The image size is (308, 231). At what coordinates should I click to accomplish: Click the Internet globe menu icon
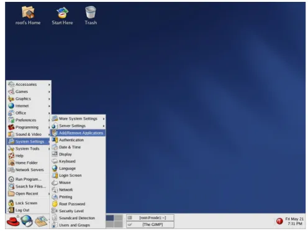[11, 106]
